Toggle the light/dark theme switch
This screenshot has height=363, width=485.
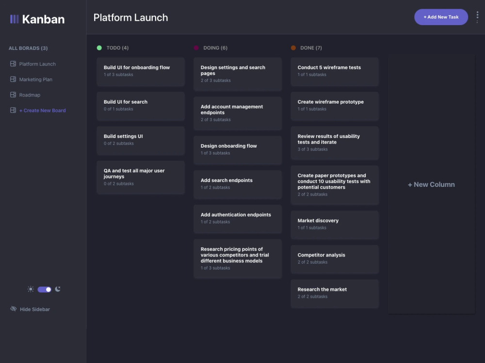[x=44, y=289]
